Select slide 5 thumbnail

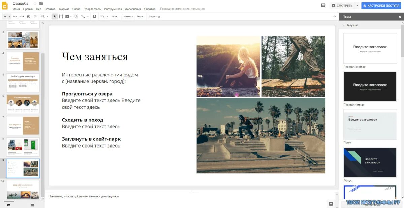(23, 83)
